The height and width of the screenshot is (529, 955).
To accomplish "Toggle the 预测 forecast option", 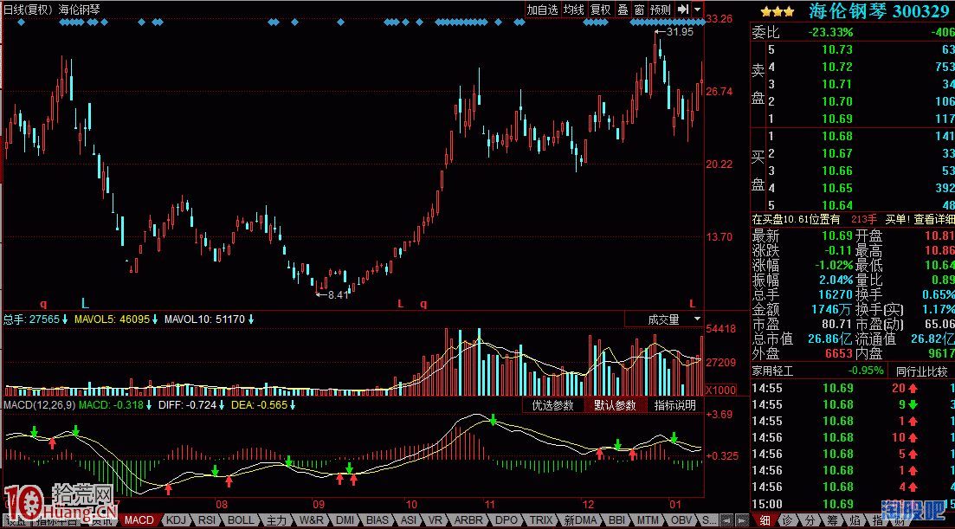I will [661, 10].
